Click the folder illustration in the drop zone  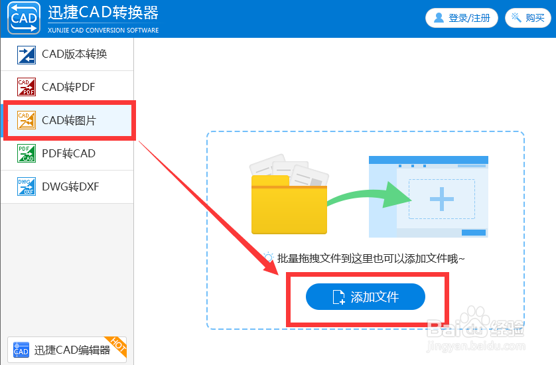(289, 194)
